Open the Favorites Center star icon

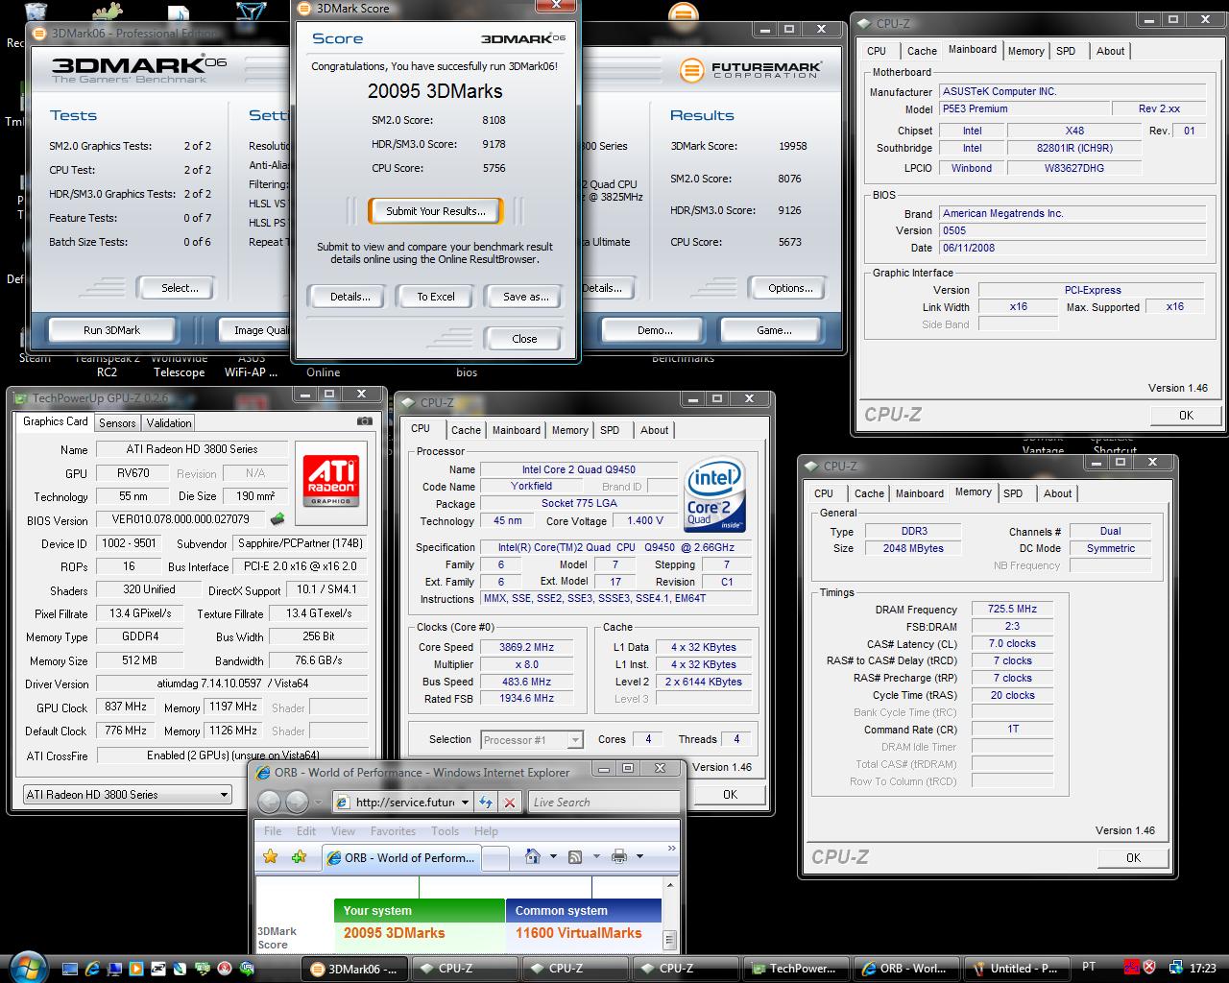(x=271, y=856)
